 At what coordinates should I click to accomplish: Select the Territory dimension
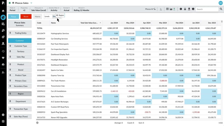coord(21,51)
